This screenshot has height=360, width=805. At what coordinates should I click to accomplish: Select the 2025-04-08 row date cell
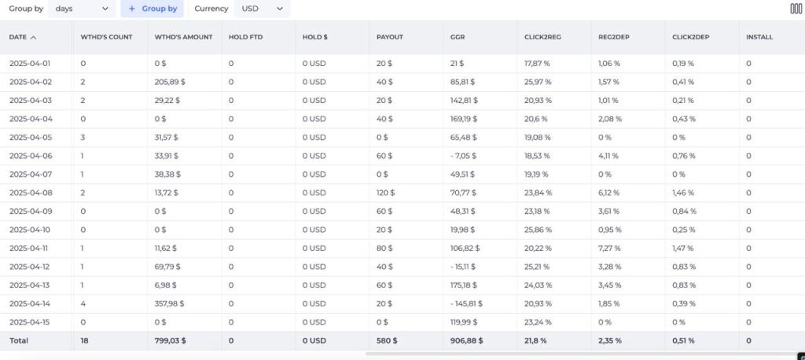[31, 193]
